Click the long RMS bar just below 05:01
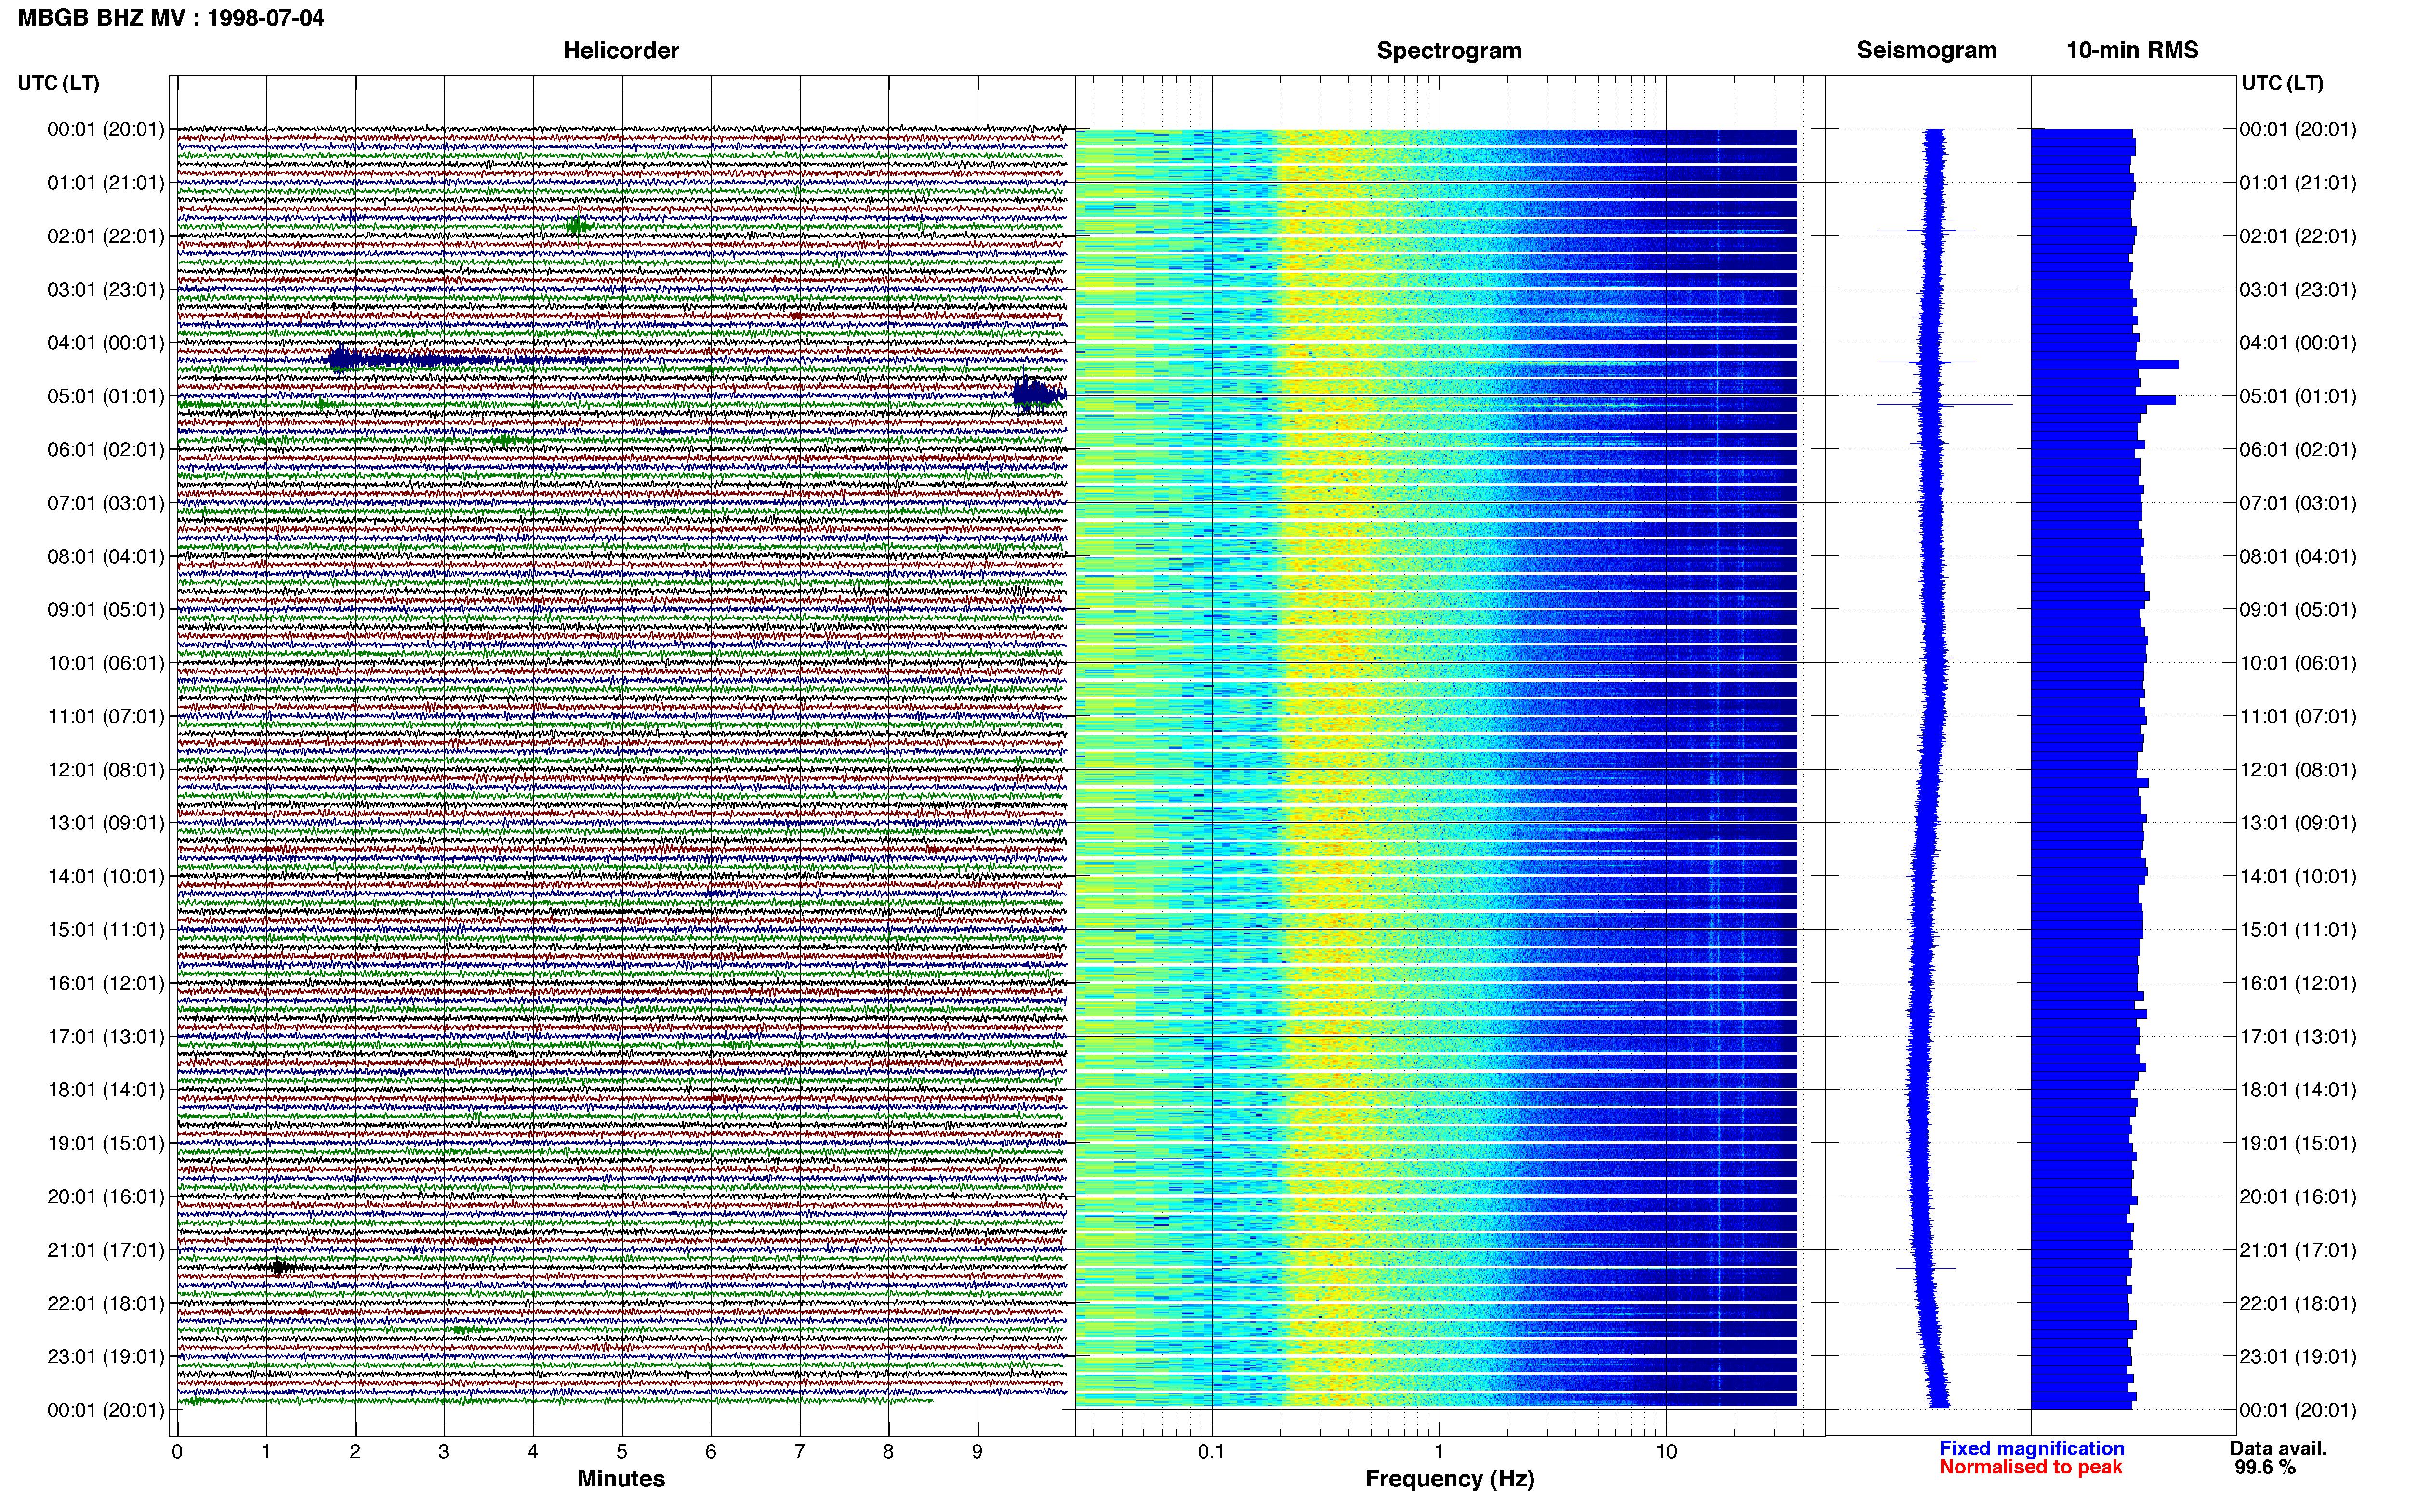Image resolution: width=2418 pixels, height=1512 pixels. pos(2103,400)
